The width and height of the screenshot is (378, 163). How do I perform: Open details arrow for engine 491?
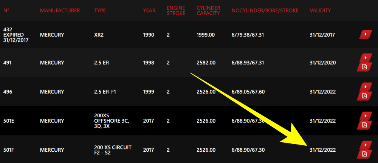366,58
